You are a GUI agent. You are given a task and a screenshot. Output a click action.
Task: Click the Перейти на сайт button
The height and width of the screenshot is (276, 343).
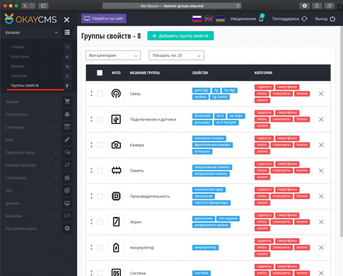coord(104,19)
